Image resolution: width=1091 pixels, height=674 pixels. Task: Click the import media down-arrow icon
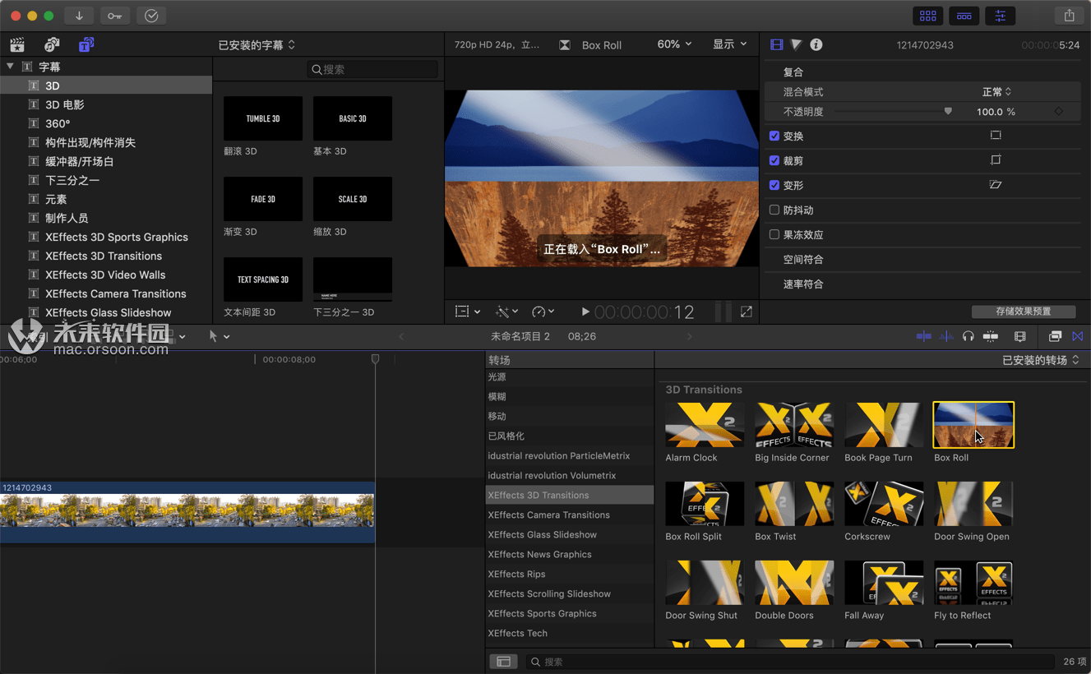click(x=79, y=16)
